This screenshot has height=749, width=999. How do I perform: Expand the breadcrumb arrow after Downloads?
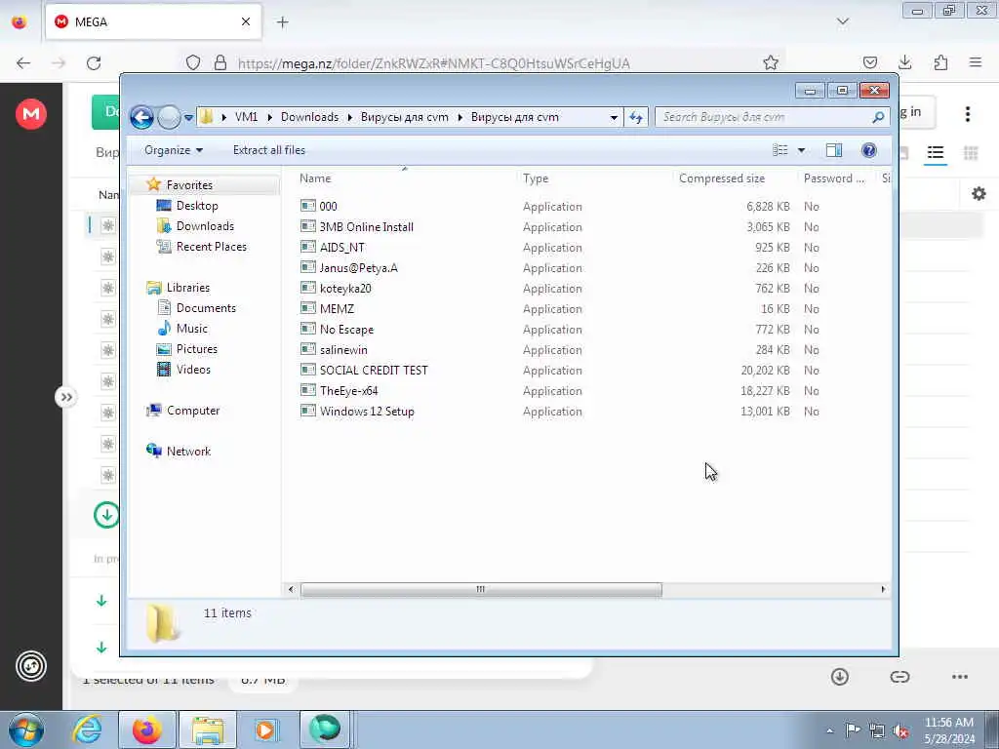click(350, 118)
